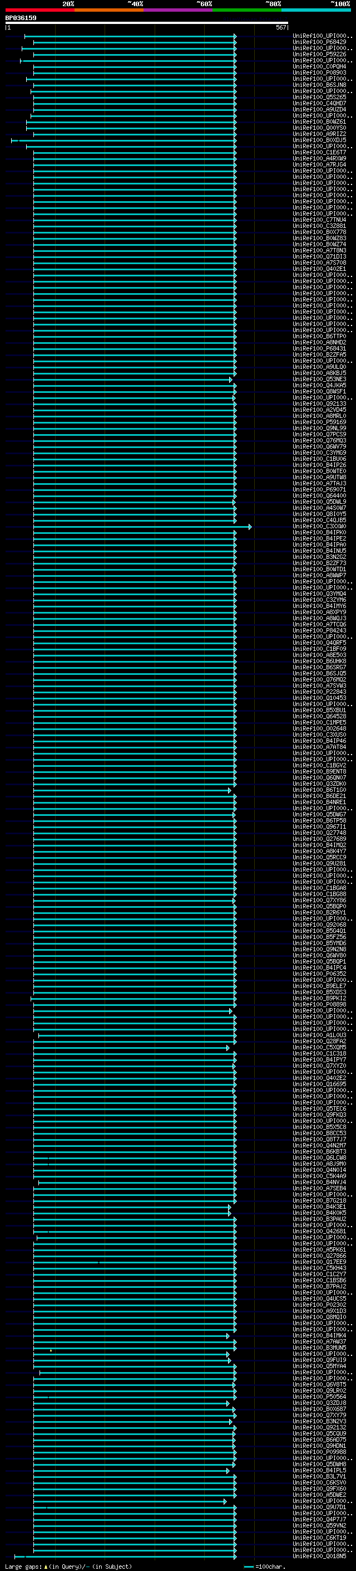Click hit label UniRef100_Q9FKQ3
This screenshot has width=356, height=1571.
(319, 1114)
